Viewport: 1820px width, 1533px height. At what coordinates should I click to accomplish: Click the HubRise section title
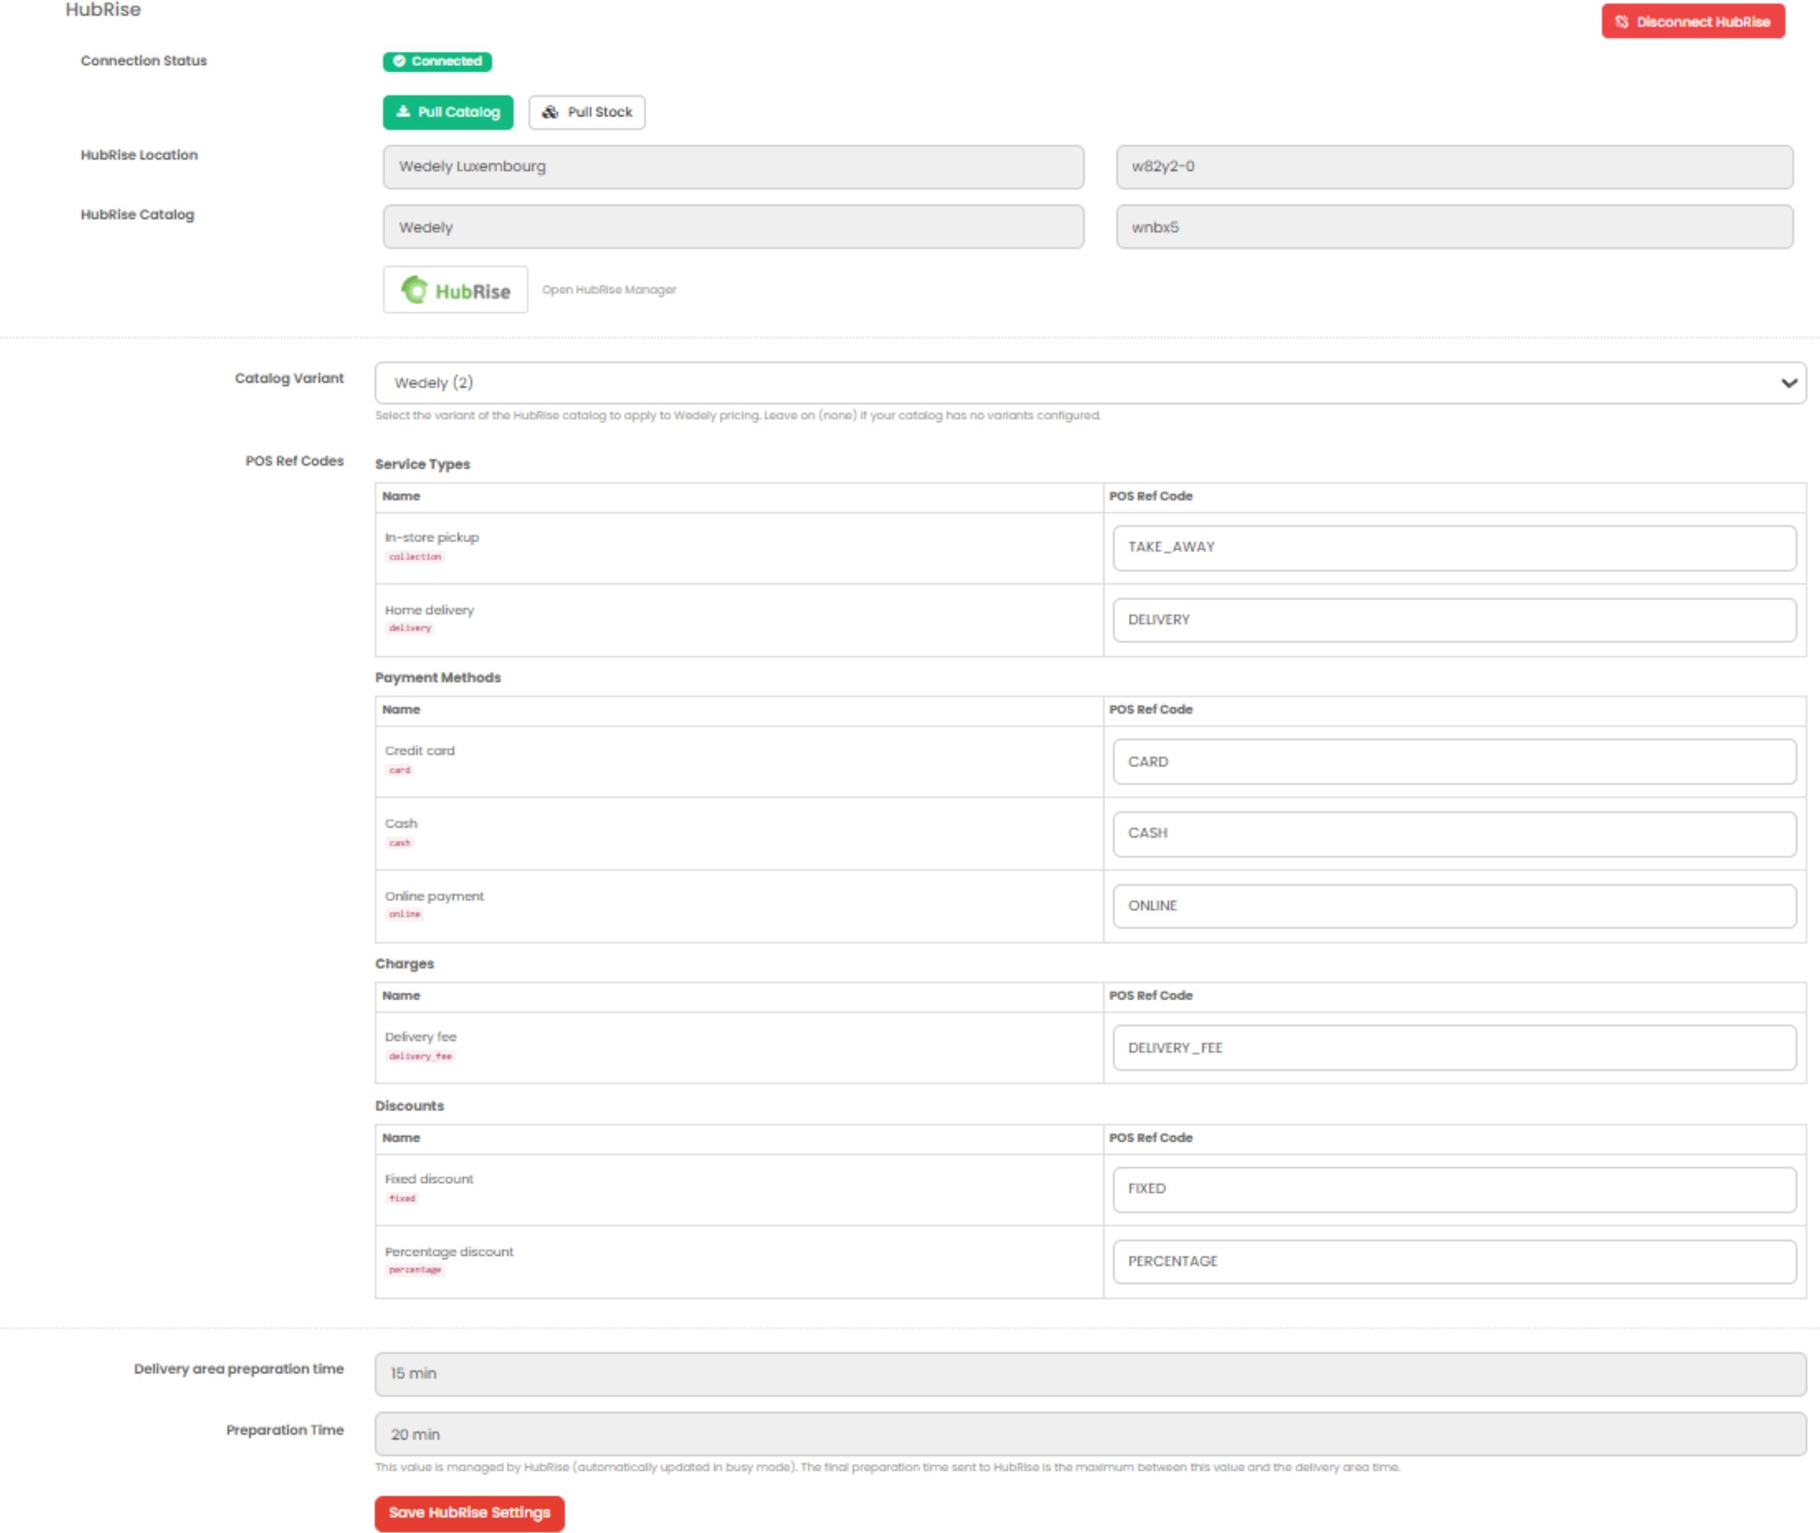click(x=102, y=9)
